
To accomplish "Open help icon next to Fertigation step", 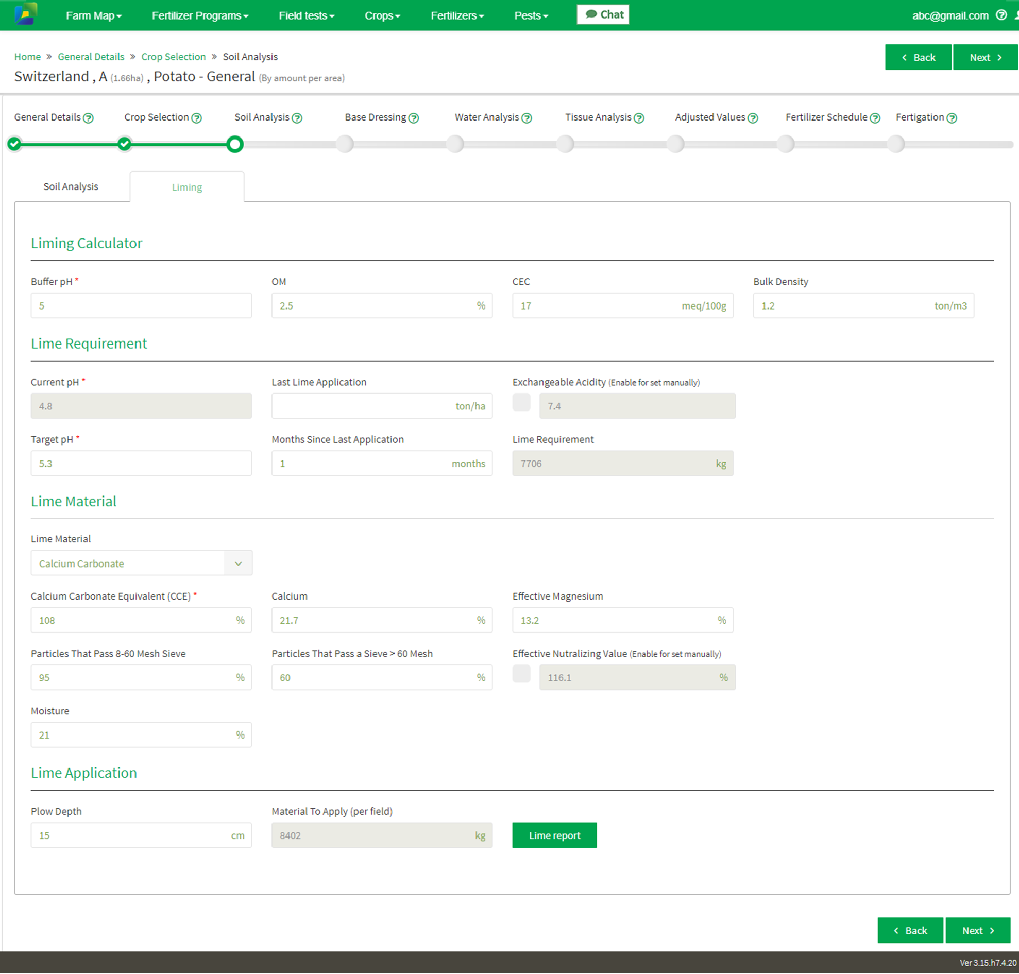I will 952,118.
